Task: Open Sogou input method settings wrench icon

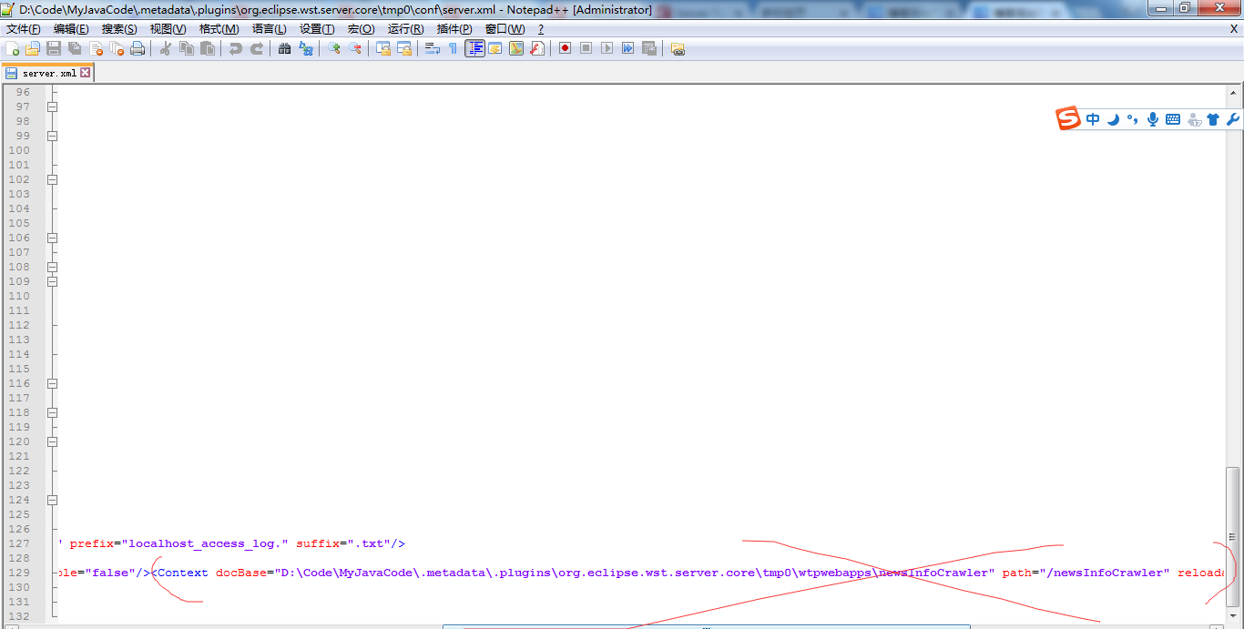Action: [x=1234, y=118]
